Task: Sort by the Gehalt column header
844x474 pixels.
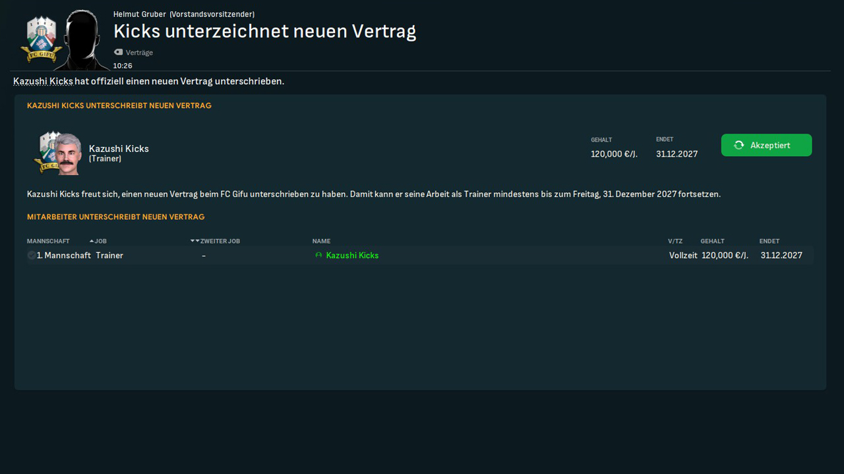Action: coord(712,241)
